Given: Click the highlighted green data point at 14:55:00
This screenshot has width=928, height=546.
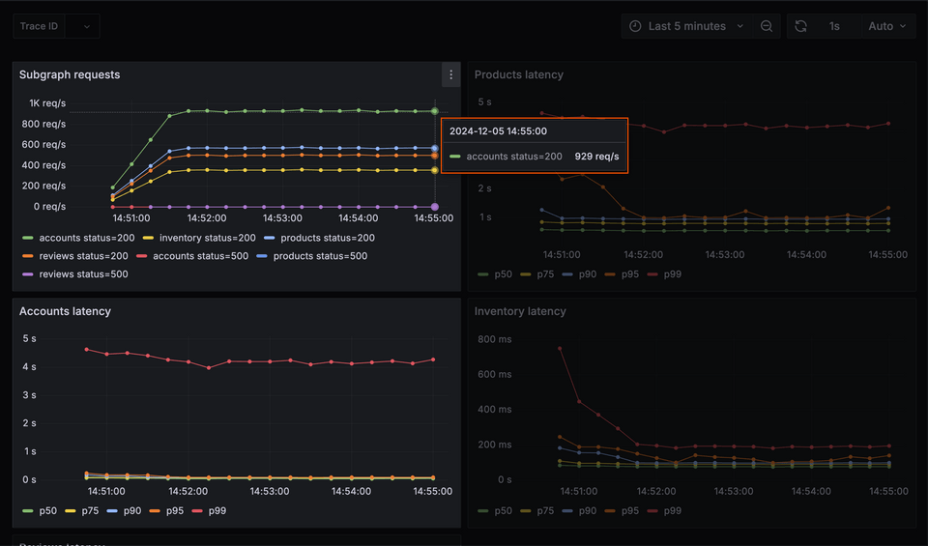Looking at the screenshot, I should pyautogui.click(x=435, y=111).
